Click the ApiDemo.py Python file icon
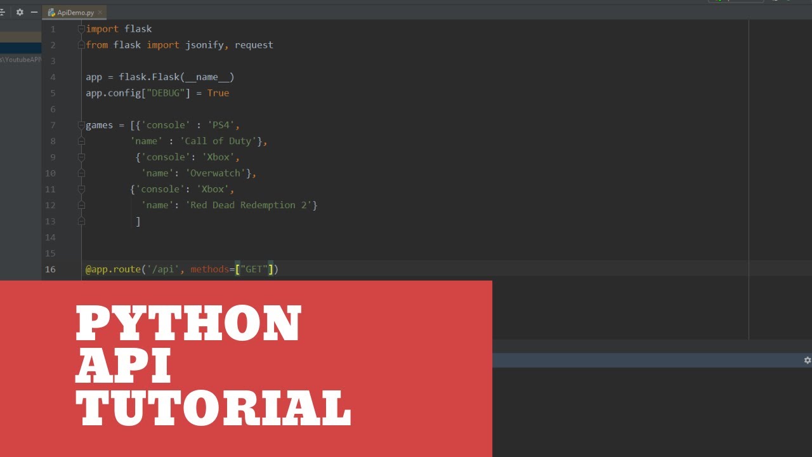Image resolution: width=812 pixels, height=457 pixels. tap(52, 12)
